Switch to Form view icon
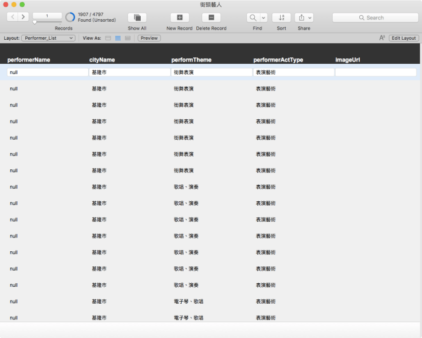Viewport: 422px width, 338px height. coord(108,38)
